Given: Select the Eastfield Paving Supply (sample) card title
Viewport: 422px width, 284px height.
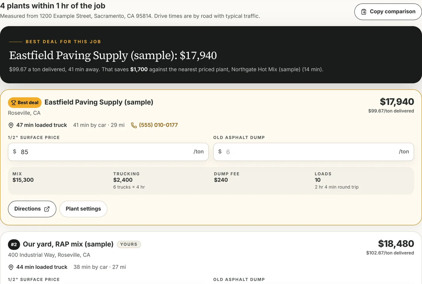Looking at the screenshot, I should point(99,102).
